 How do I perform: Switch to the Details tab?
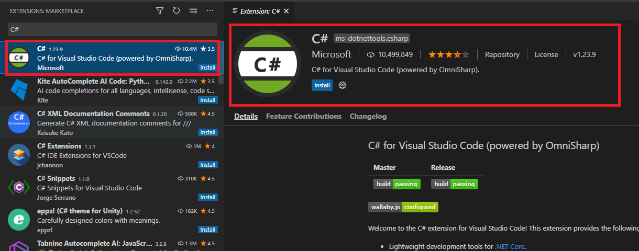pyautogui.click(x=246, y=116)
